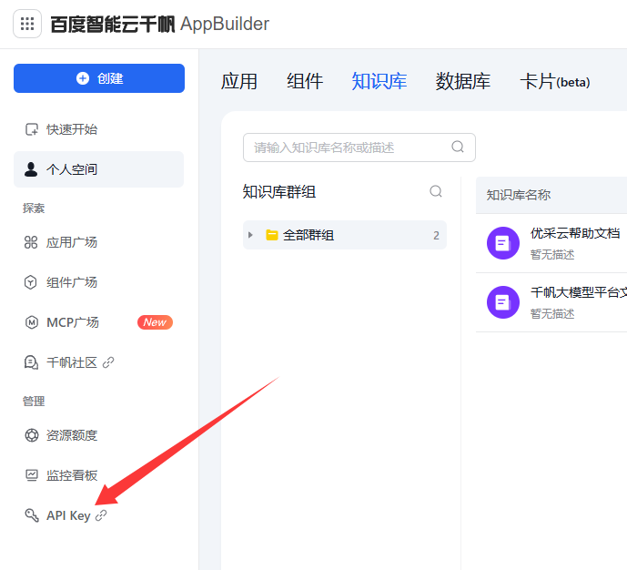
Task: Open 应用广场 from the sidebar
Action: 72,242
